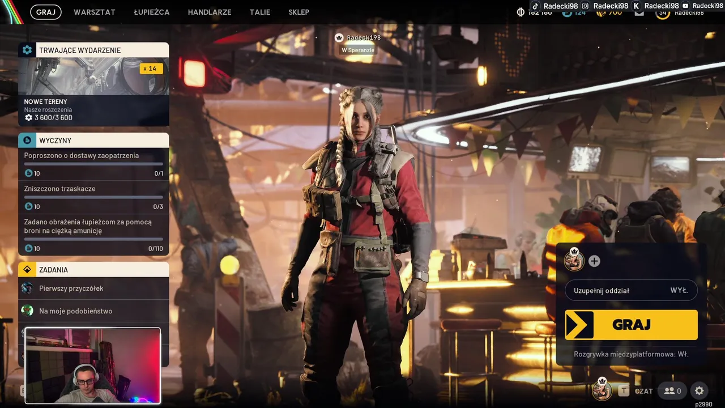Open the mail envelope icon
Viewport: 725px width, 408px height.
pyautogui.click(x=639, y=12)
